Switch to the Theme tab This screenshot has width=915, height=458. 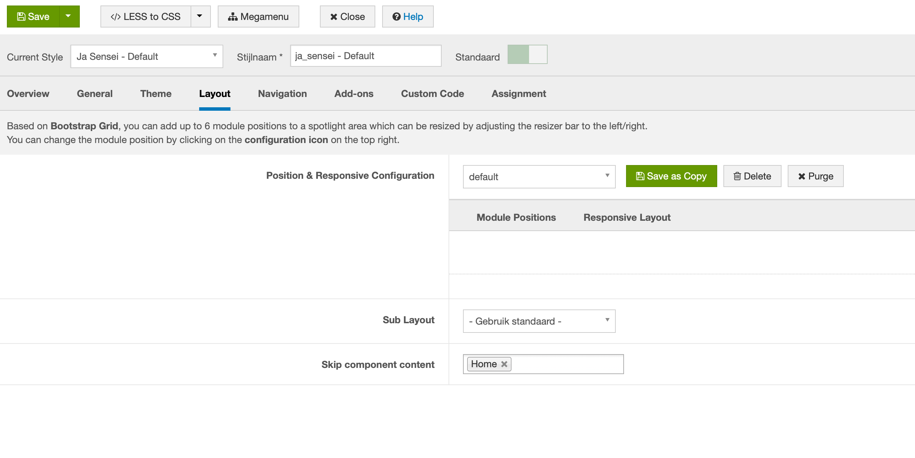tap(155, 94)
